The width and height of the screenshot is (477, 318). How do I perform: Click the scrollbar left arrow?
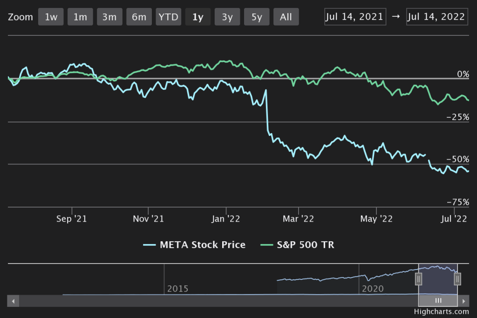(x=14, y=301)
